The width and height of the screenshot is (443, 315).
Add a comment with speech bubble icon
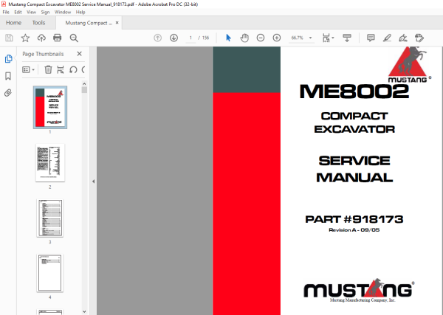click(371, 38)
